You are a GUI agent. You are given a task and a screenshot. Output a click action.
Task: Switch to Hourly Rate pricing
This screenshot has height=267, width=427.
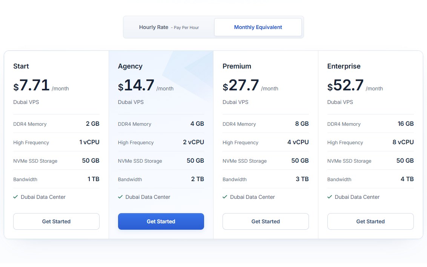(169, 27)
